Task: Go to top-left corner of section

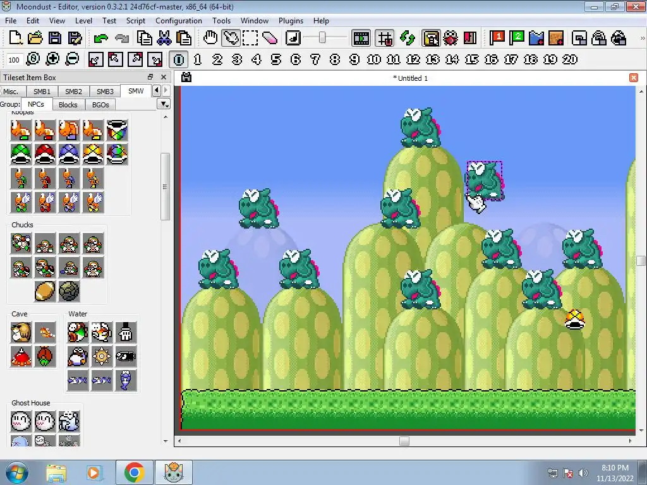Action: tap(115, 59)
